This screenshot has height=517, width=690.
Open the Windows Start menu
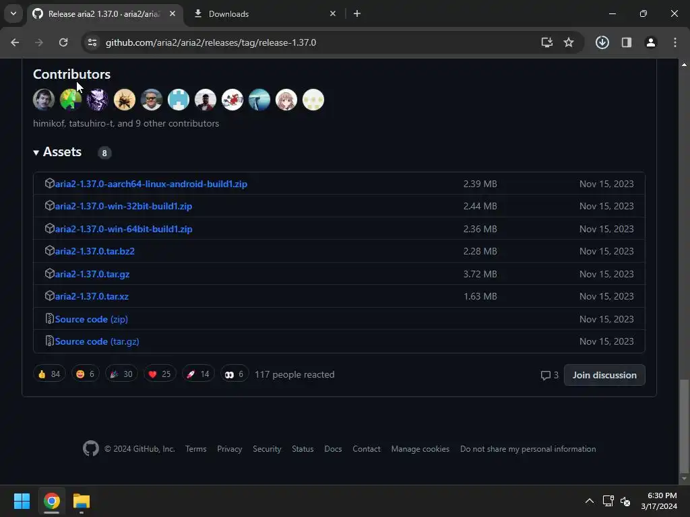[x=22, y=501]
